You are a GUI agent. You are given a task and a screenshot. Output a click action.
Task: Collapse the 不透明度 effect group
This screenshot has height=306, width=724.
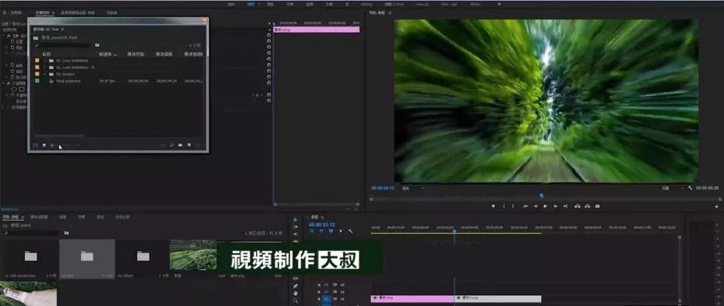point(3,83)
